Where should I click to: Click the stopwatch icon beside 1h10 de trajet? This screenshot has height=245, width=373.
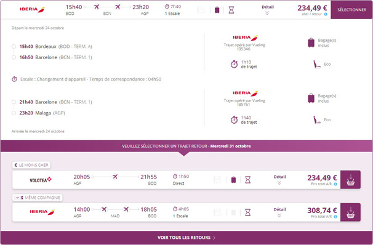[234, 64]
